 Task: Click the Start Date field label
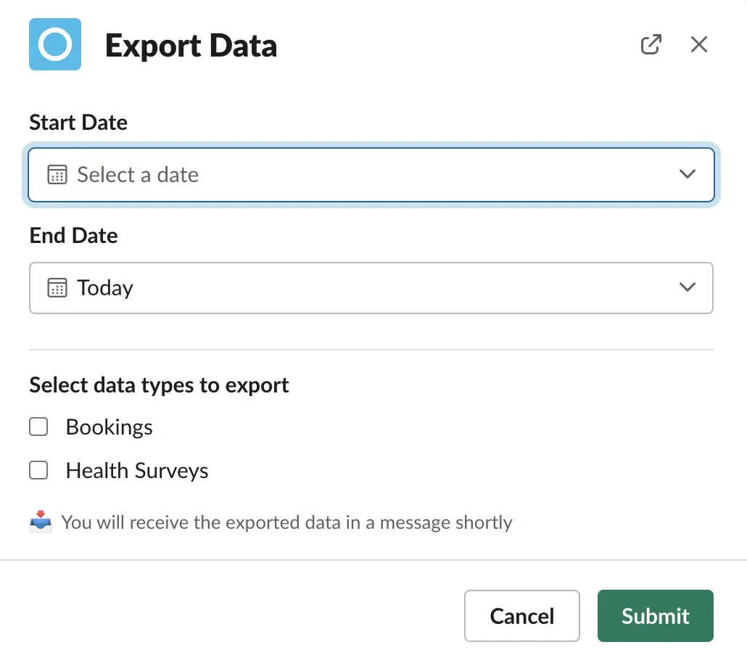click(x=78, y=123)
